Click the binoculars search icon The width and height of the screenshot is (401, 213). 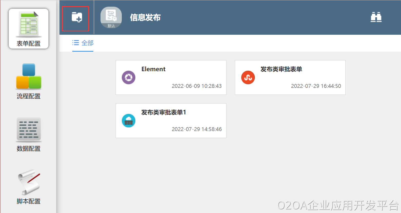click(x=376, y=17)
